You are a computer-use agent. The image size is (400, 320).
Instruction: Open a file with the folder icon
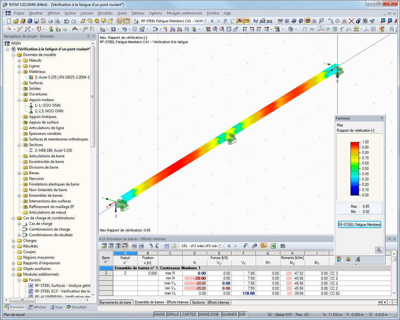pos(16,21)
